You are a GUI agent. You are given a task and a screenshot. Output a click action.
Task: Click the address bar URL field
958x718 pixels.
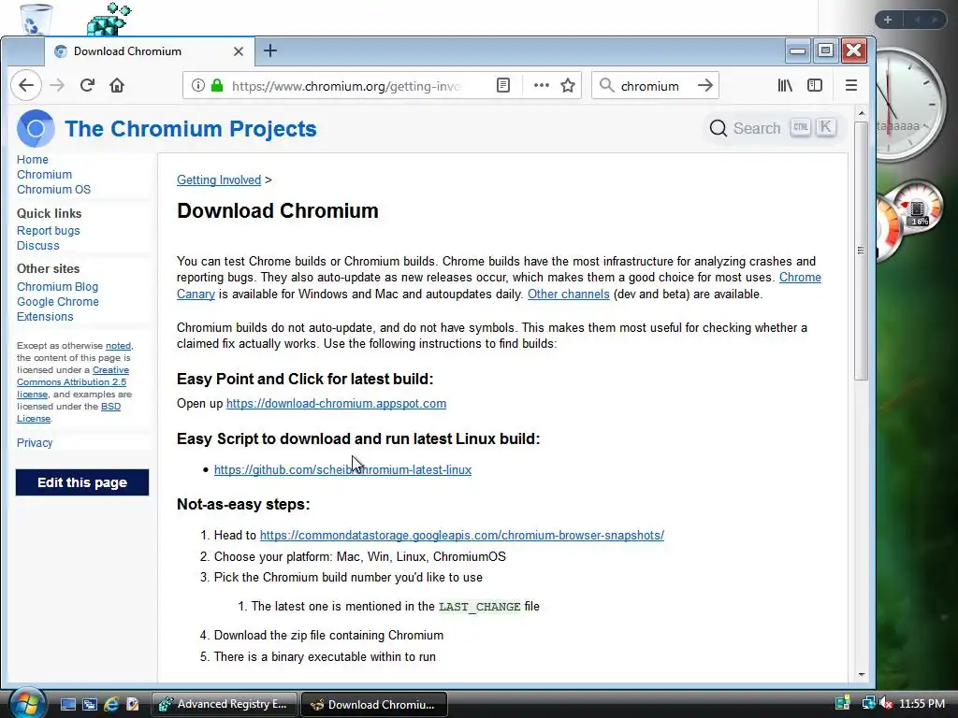click(x=345, y=85)
